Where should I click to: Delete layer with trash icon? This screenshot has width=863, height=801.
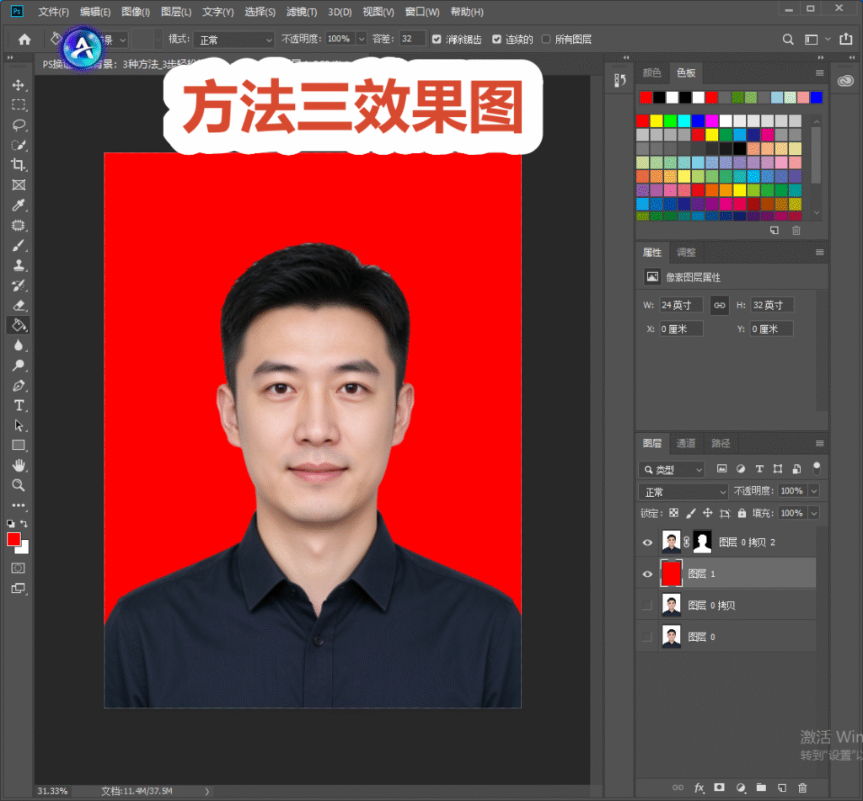click(802, 788)
